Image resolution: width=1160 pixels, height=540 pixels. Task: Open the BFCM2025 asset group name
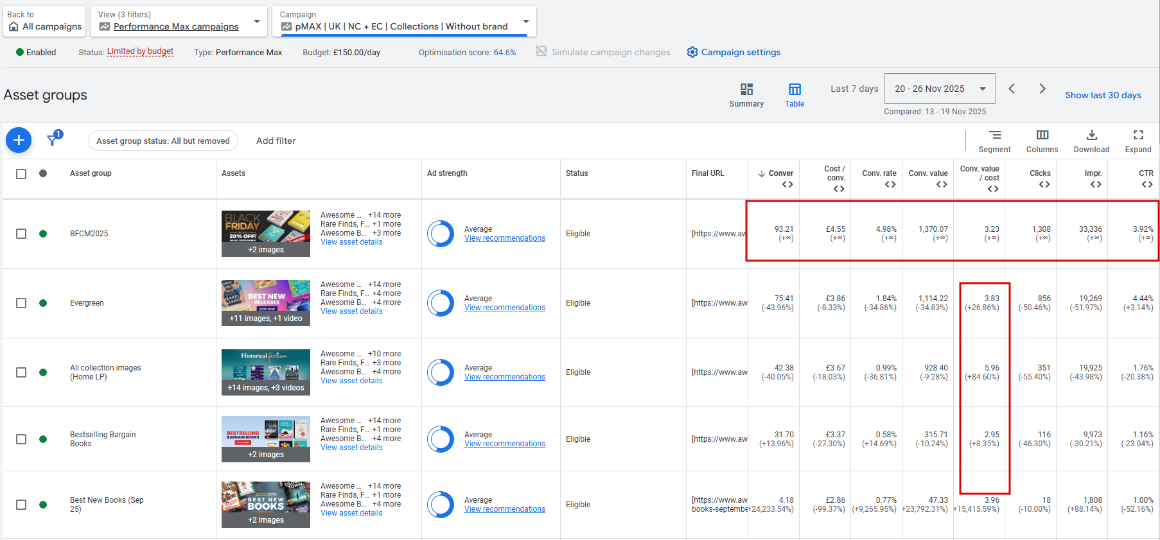click(x=89, y=234)
